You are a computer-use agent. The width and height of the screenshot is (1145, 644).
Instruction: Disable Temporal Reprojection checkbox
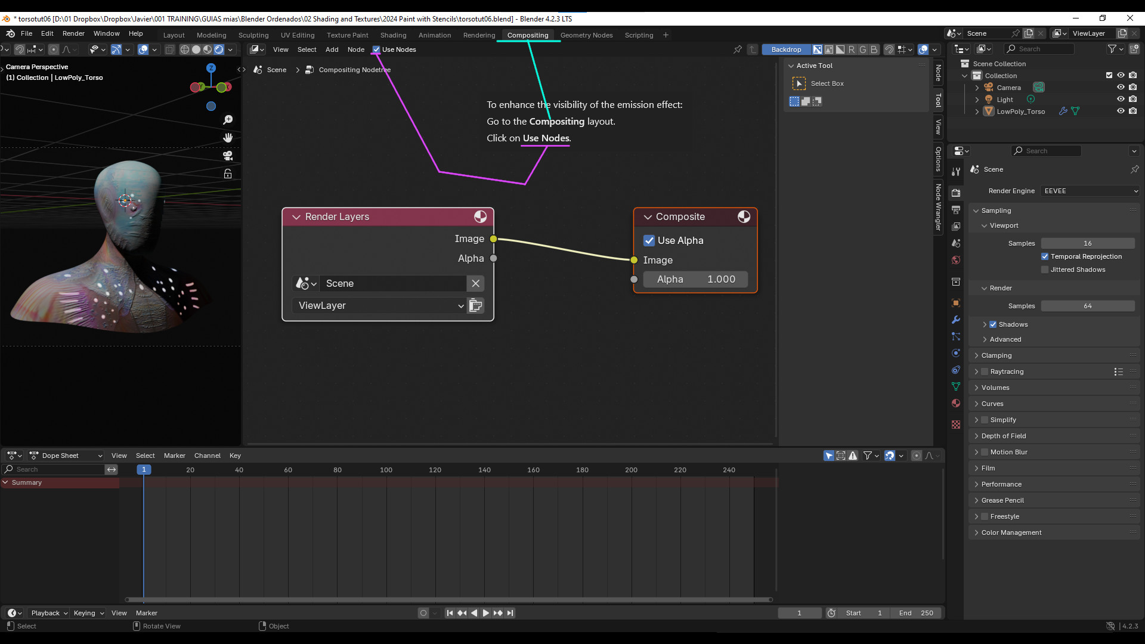tap(1045, 256)
